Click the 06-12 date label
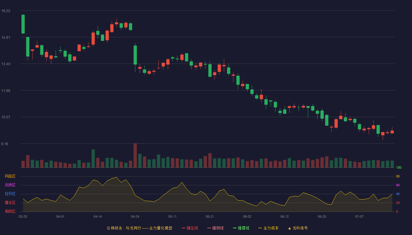This screenshot has height=235, width=412. point(285,216)
